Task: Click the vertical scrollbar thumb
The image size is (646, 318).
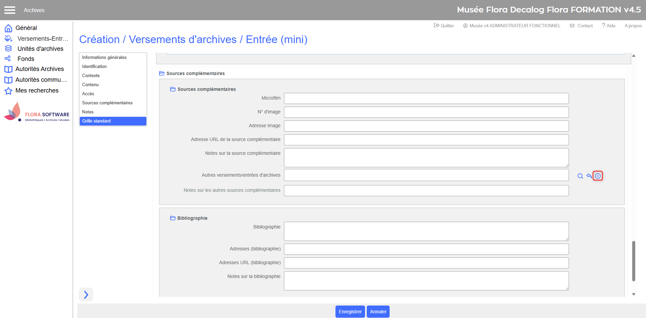Action: (634, 261)
